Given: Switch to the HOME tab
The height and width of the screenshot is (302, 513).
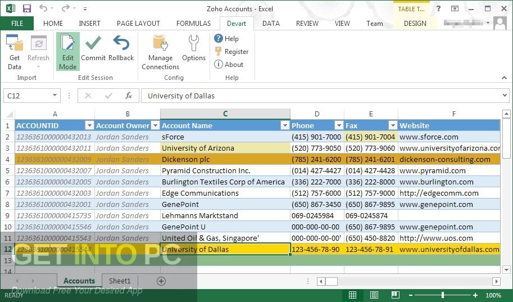Looking at the screenshot, I should pos(53,23).
